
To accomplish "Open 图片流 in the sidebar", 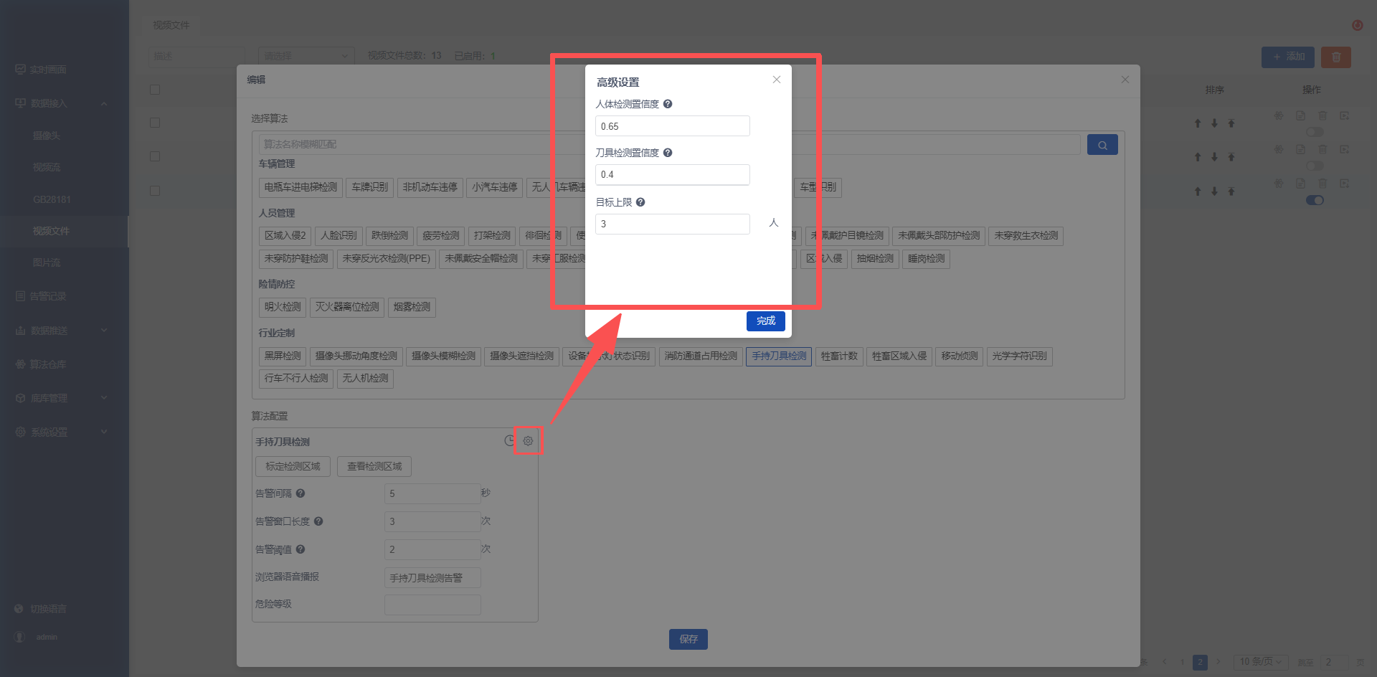I will pyautogui.click(x=47, y=262).
